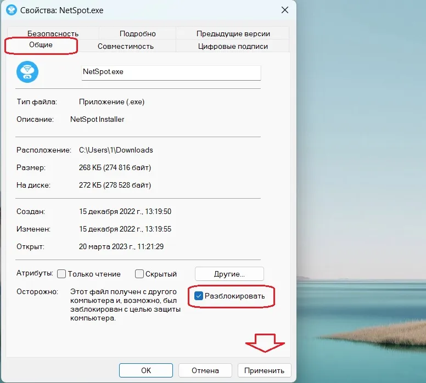
Task: Click the created date ending 13:19:50
Action: (x=125, y=211)
